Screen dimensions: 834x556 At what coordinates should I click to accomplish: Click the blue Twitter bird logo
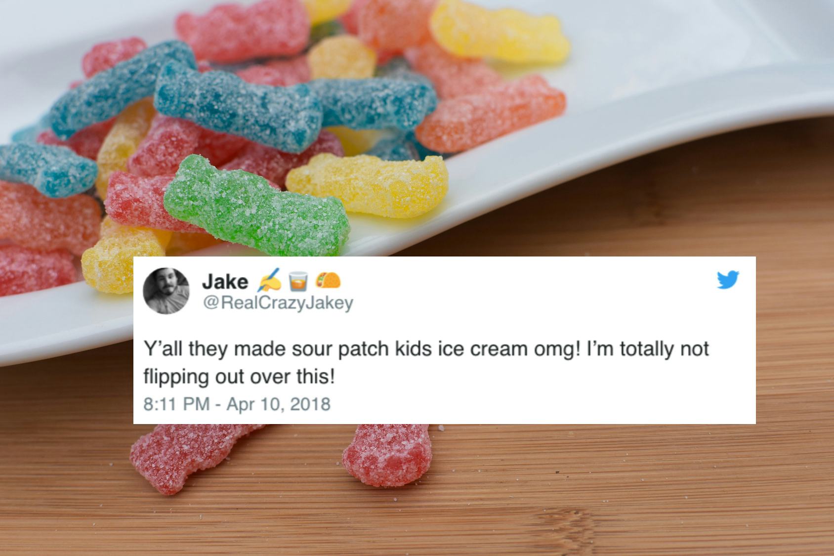[728, 280]
